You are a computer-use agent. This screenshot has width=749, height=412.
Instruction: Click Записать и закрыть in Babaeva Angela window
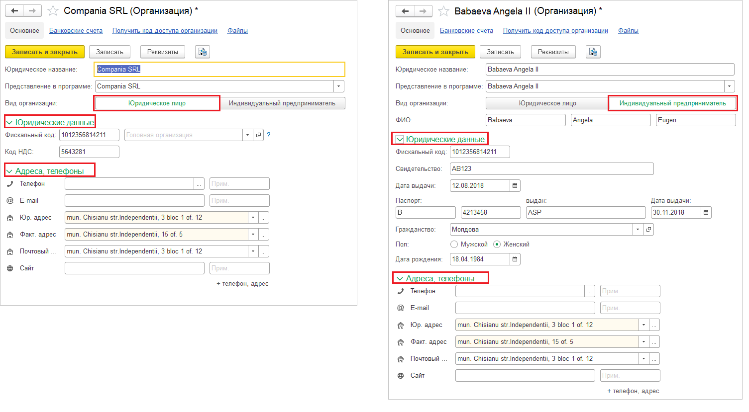435,52
